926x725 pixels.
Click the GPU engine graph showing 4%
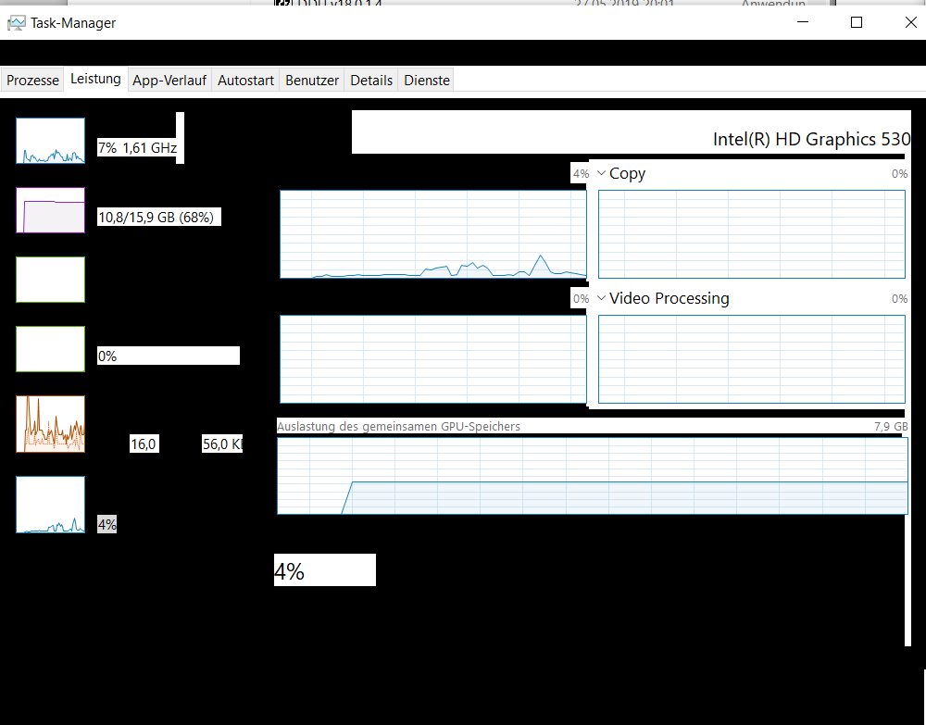point(432,233)
